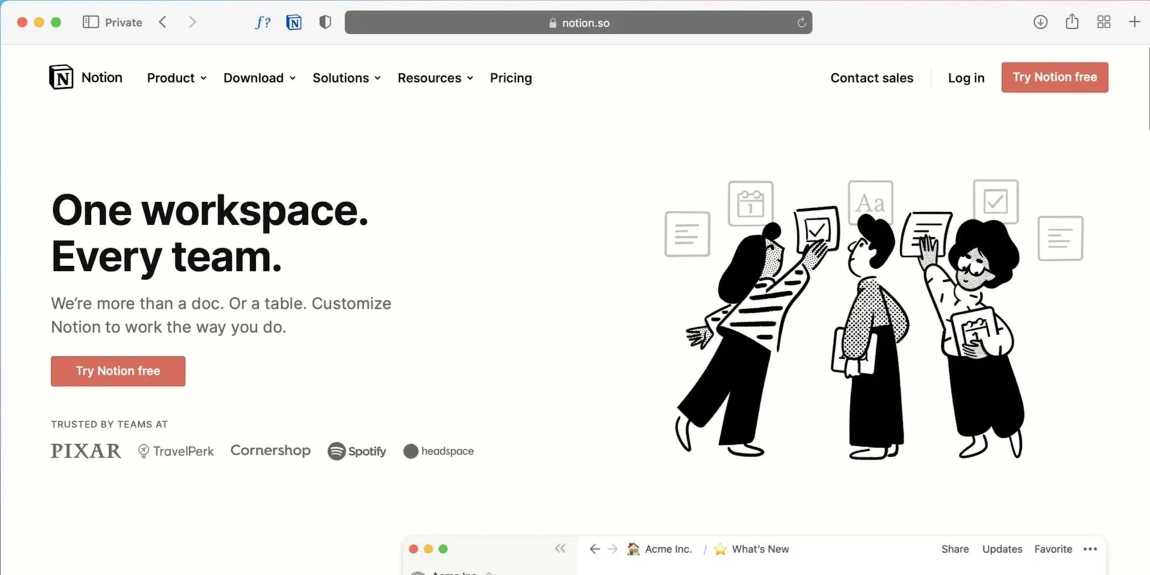Reload the page with the refresh icon
Screen dimensions: 1150x575
click(x=801, y=23)
